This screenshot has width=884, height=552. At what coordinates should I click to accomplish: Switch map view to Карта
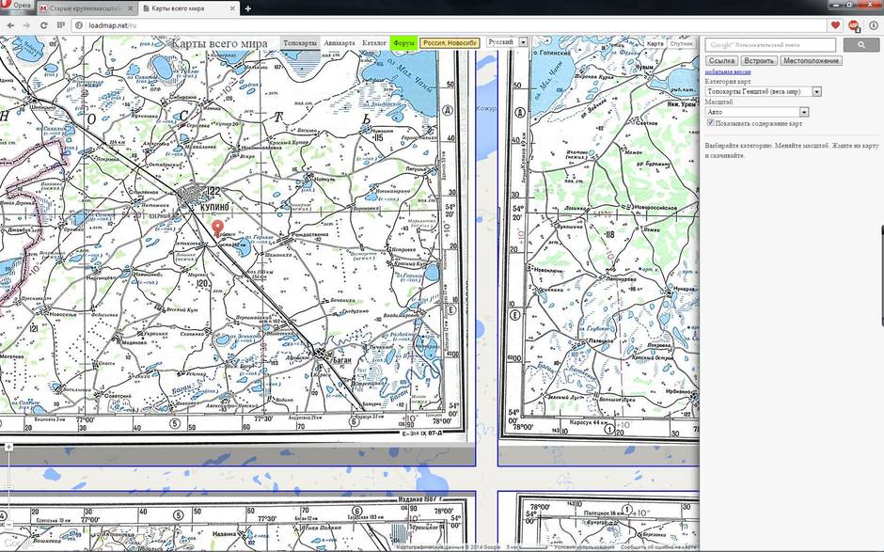(655, 43)
